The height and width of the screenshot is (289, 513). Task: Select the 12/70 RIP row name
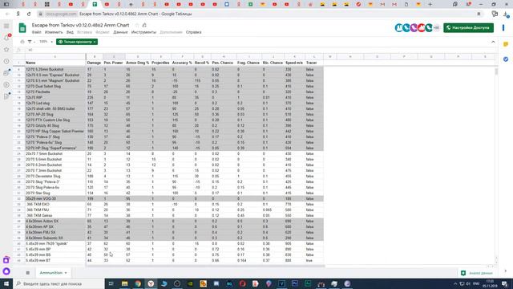[x=55, y=97]
